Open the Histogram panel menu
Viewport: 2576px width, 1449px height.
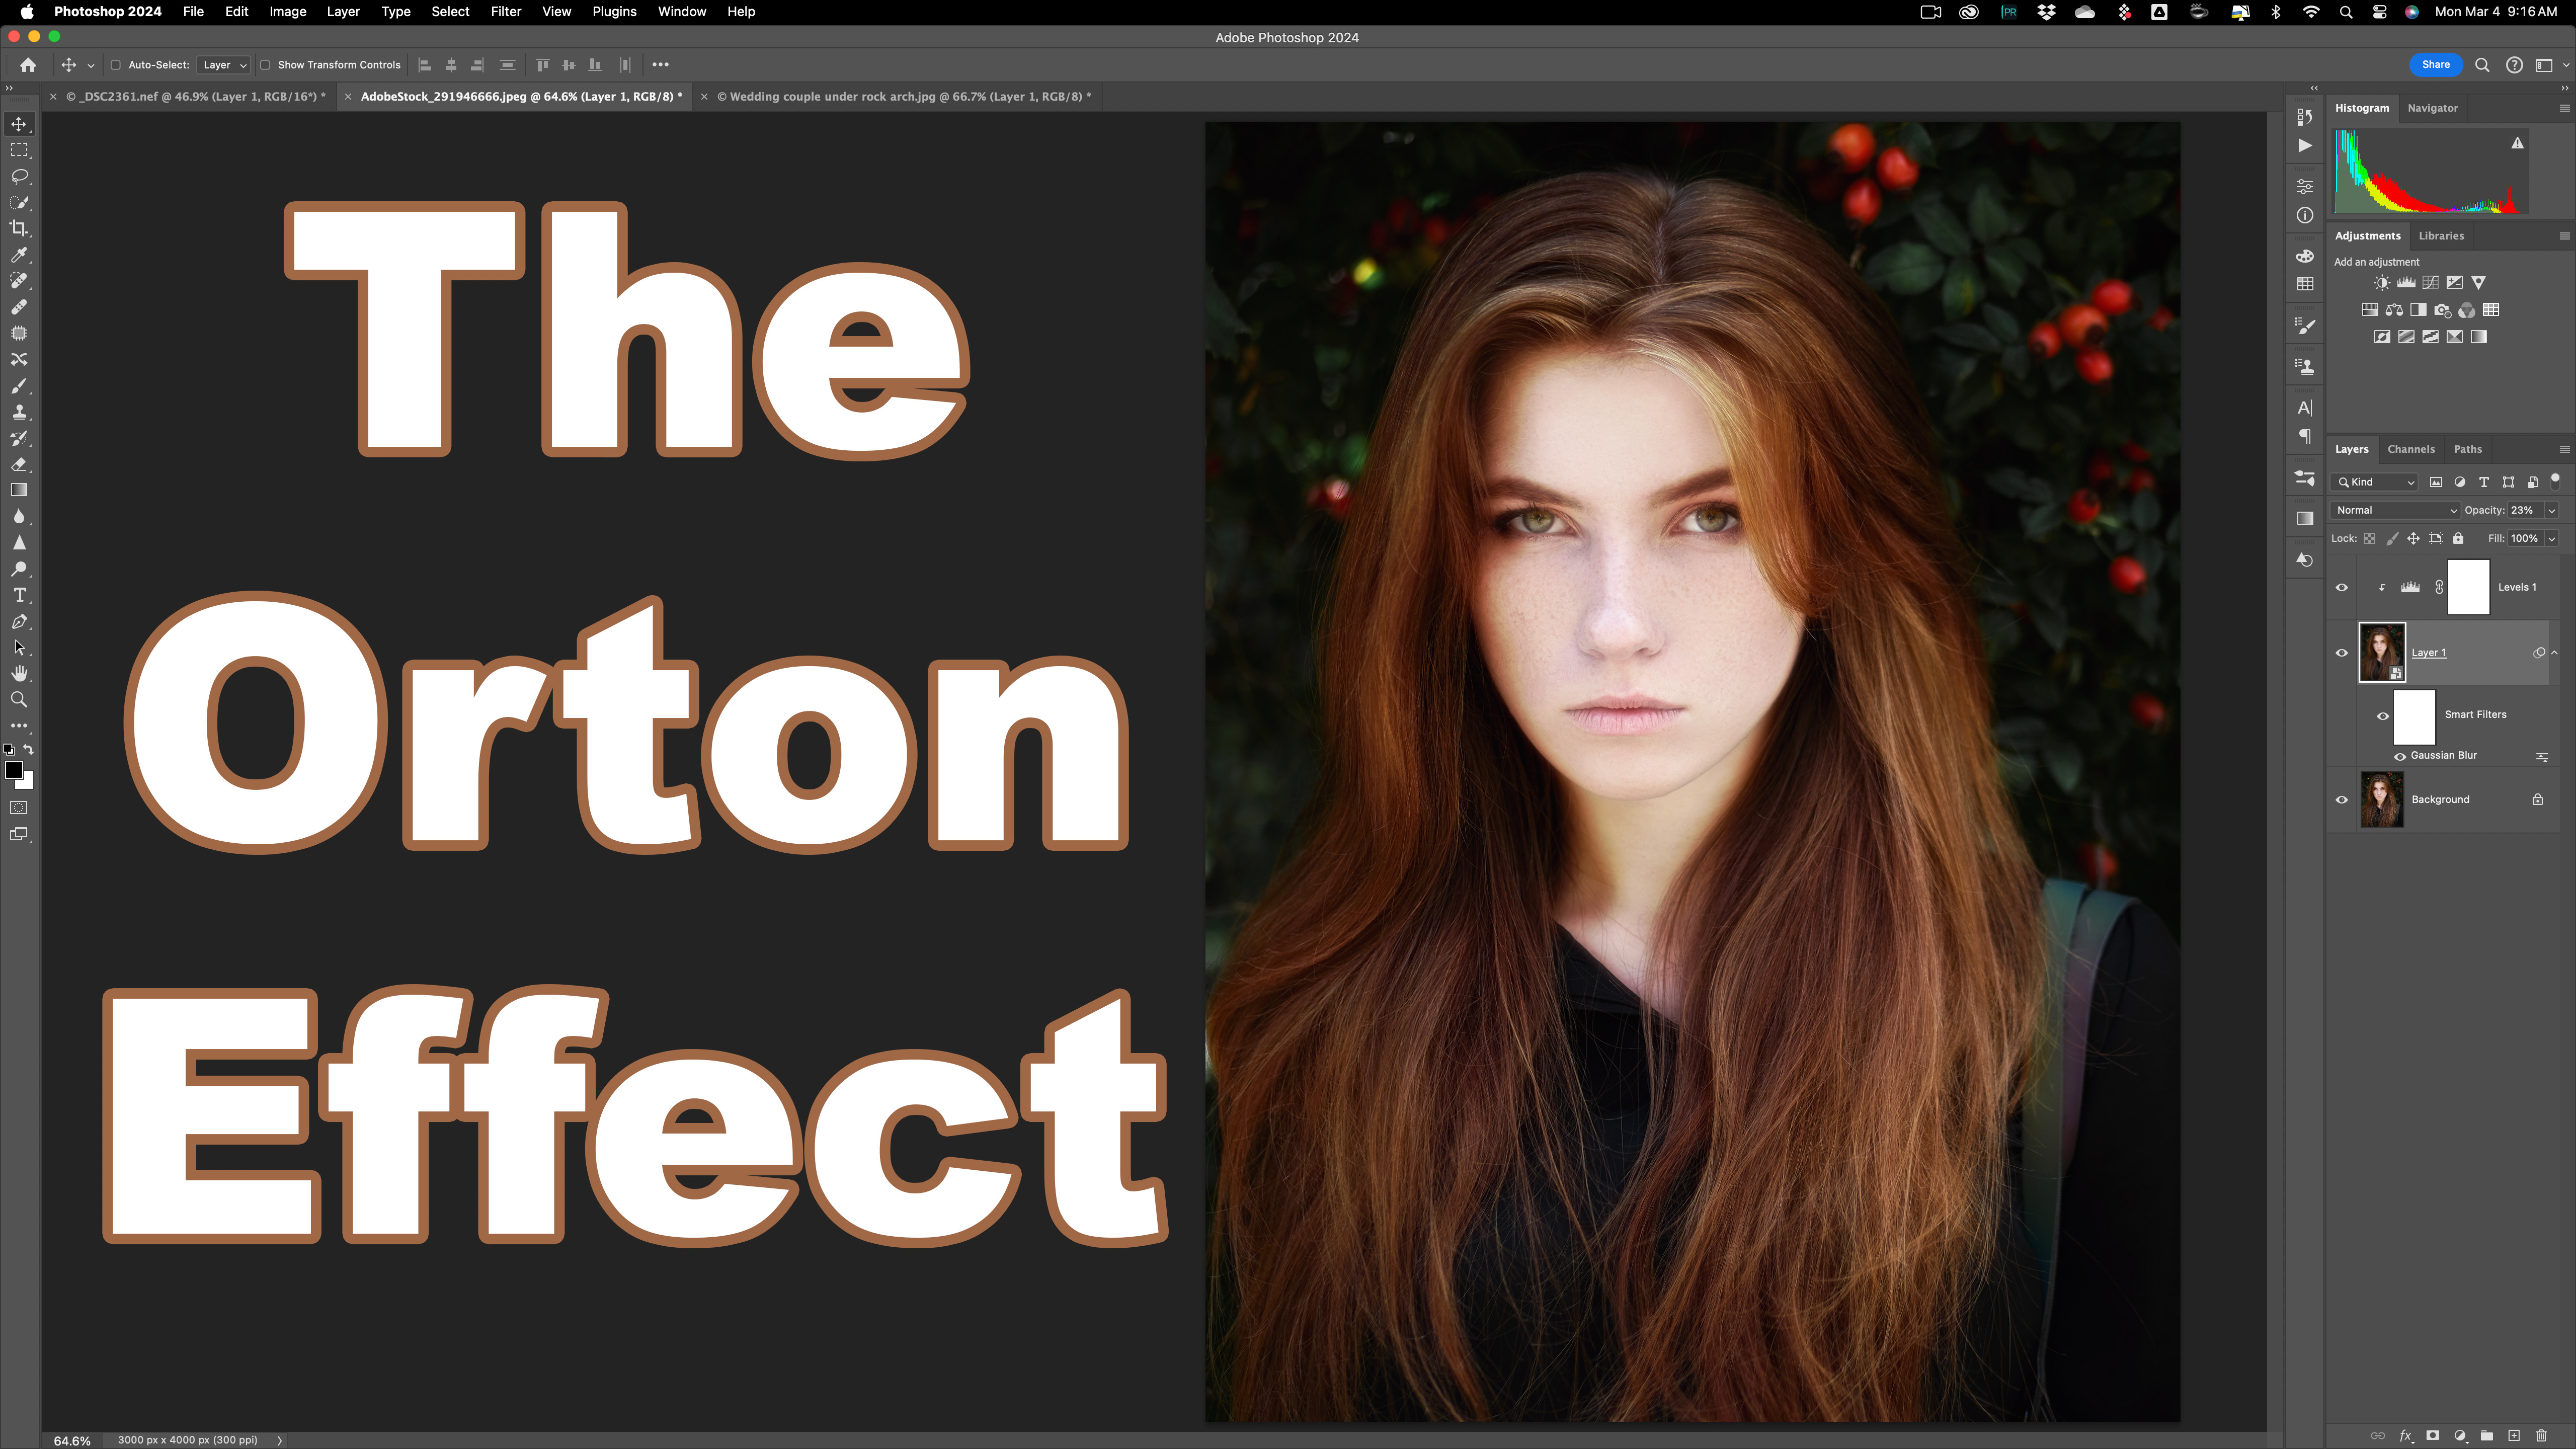(2564, 109)
